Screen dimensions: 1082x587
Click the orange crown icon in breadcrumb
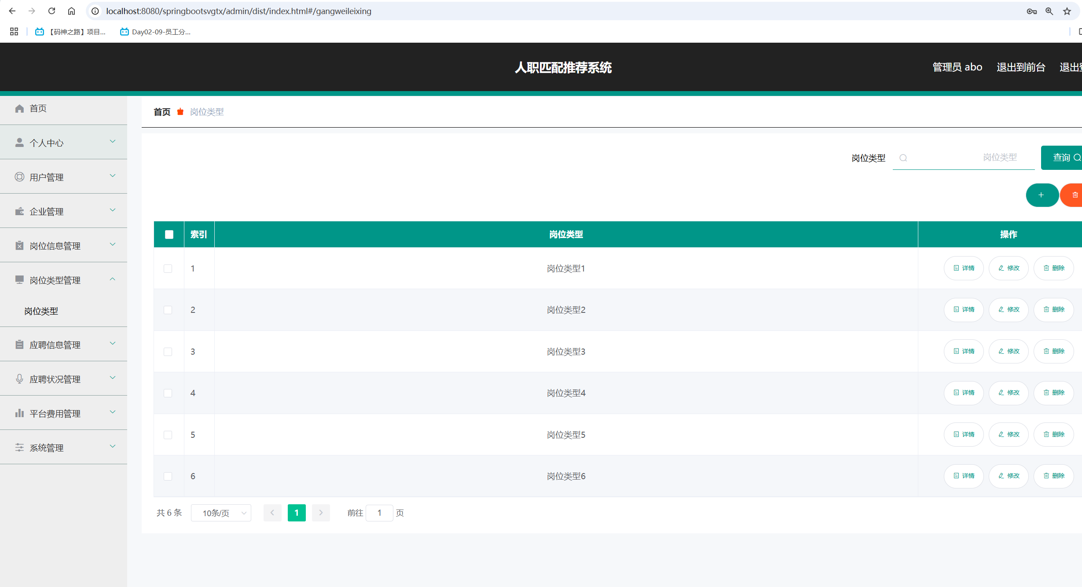tap(180, 112)
